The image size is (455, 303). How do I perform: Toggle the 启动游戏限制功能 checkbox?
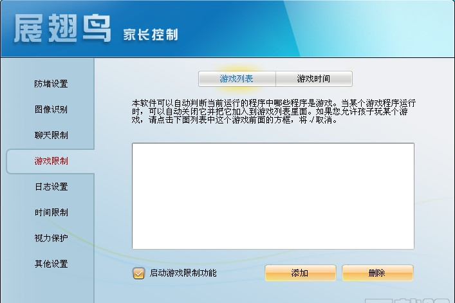[139, 273]
